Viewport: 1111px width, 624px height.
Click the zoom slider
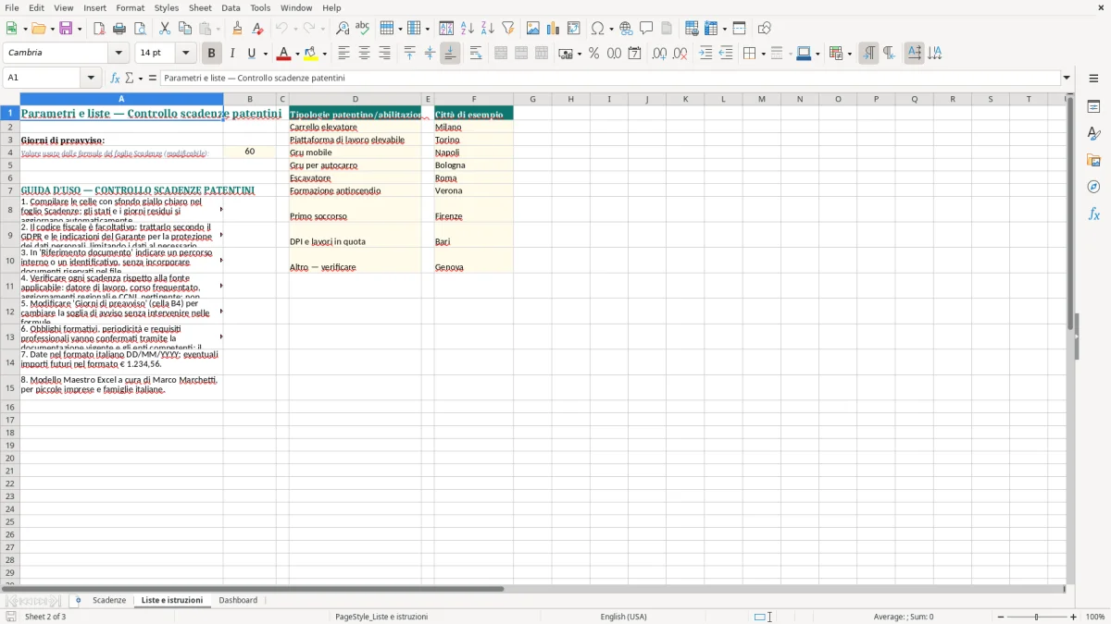(x=1037, y=617)
